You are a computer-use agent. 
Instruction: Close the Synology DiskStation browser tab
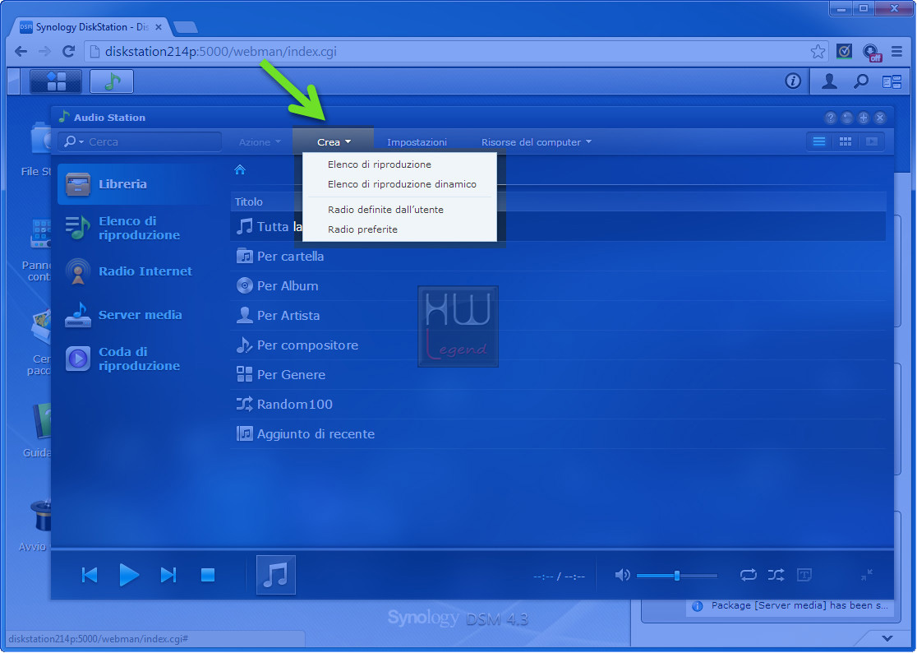158,27
